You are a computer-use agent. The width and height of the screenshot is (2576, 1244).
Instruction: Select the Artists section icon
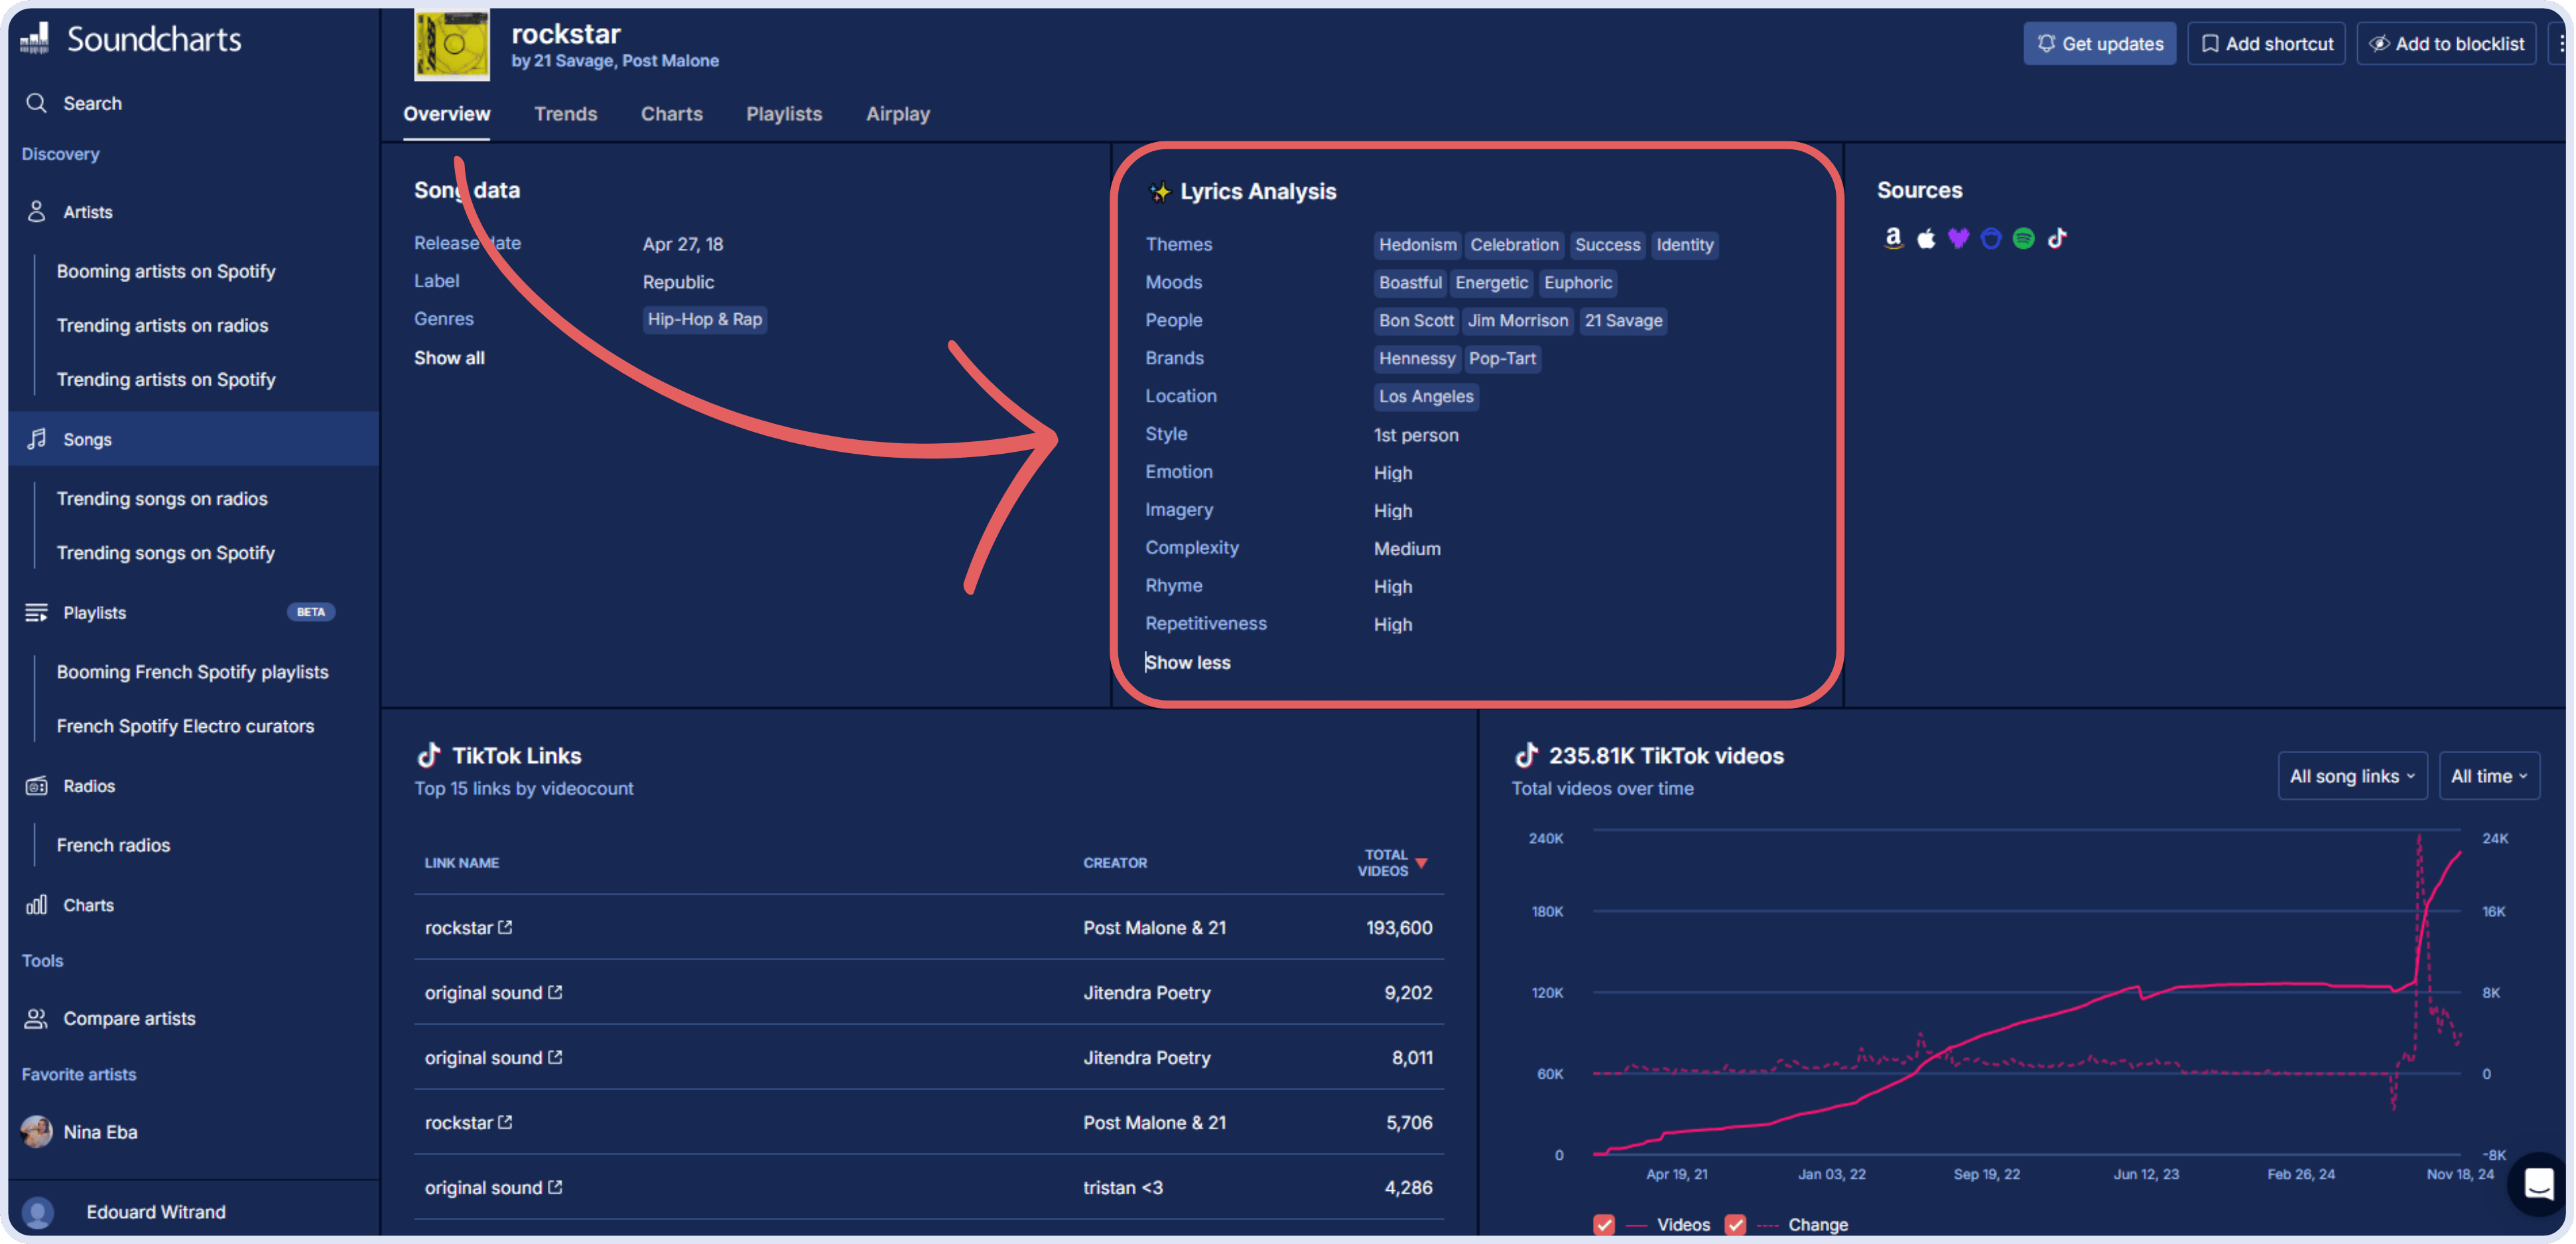click(x=37, y=211)
